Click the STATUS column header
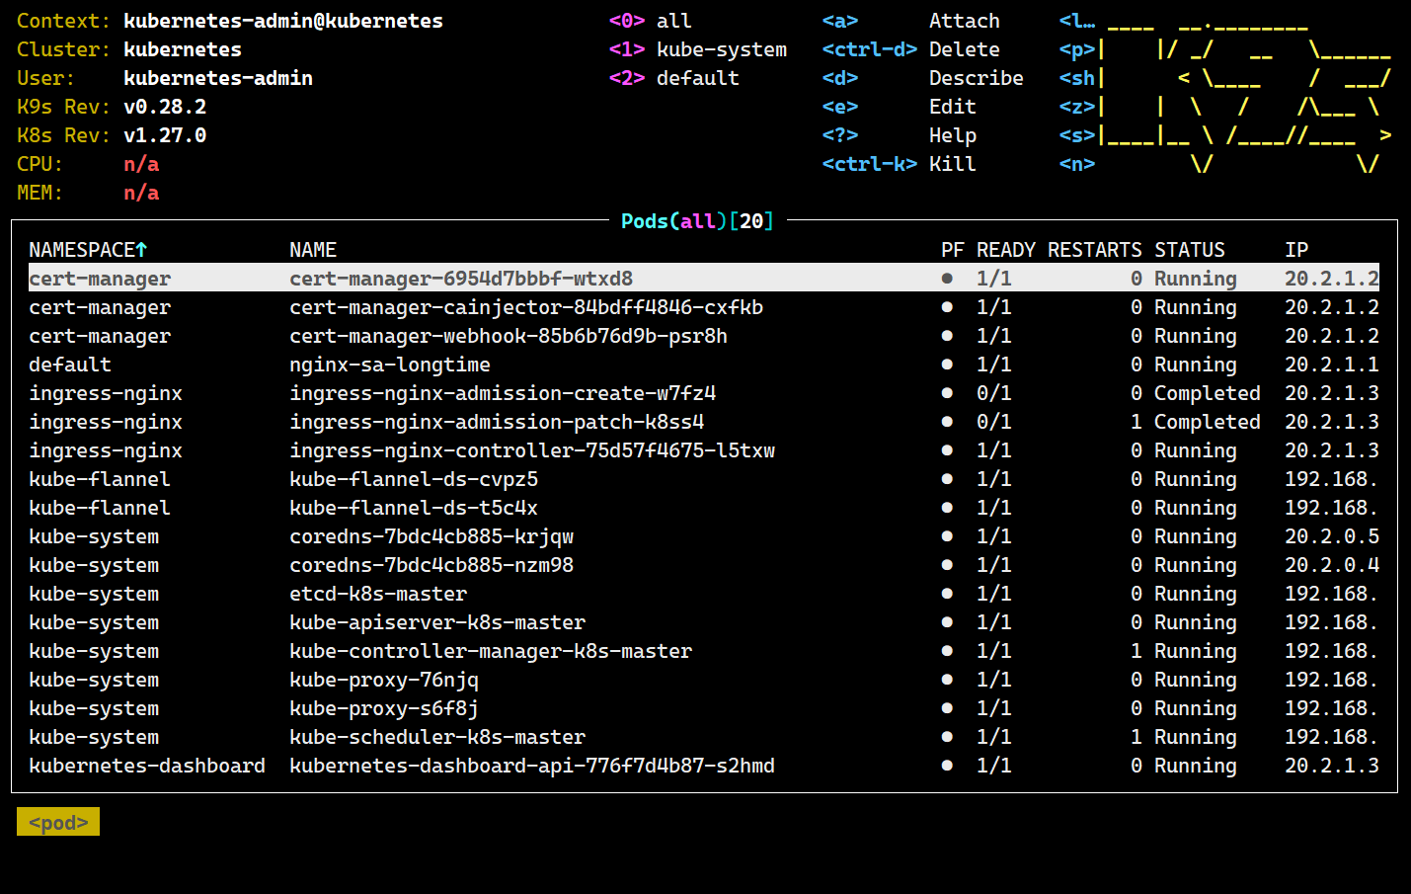The height and width of the screenshot is (894, 1411). [1190, 250]
